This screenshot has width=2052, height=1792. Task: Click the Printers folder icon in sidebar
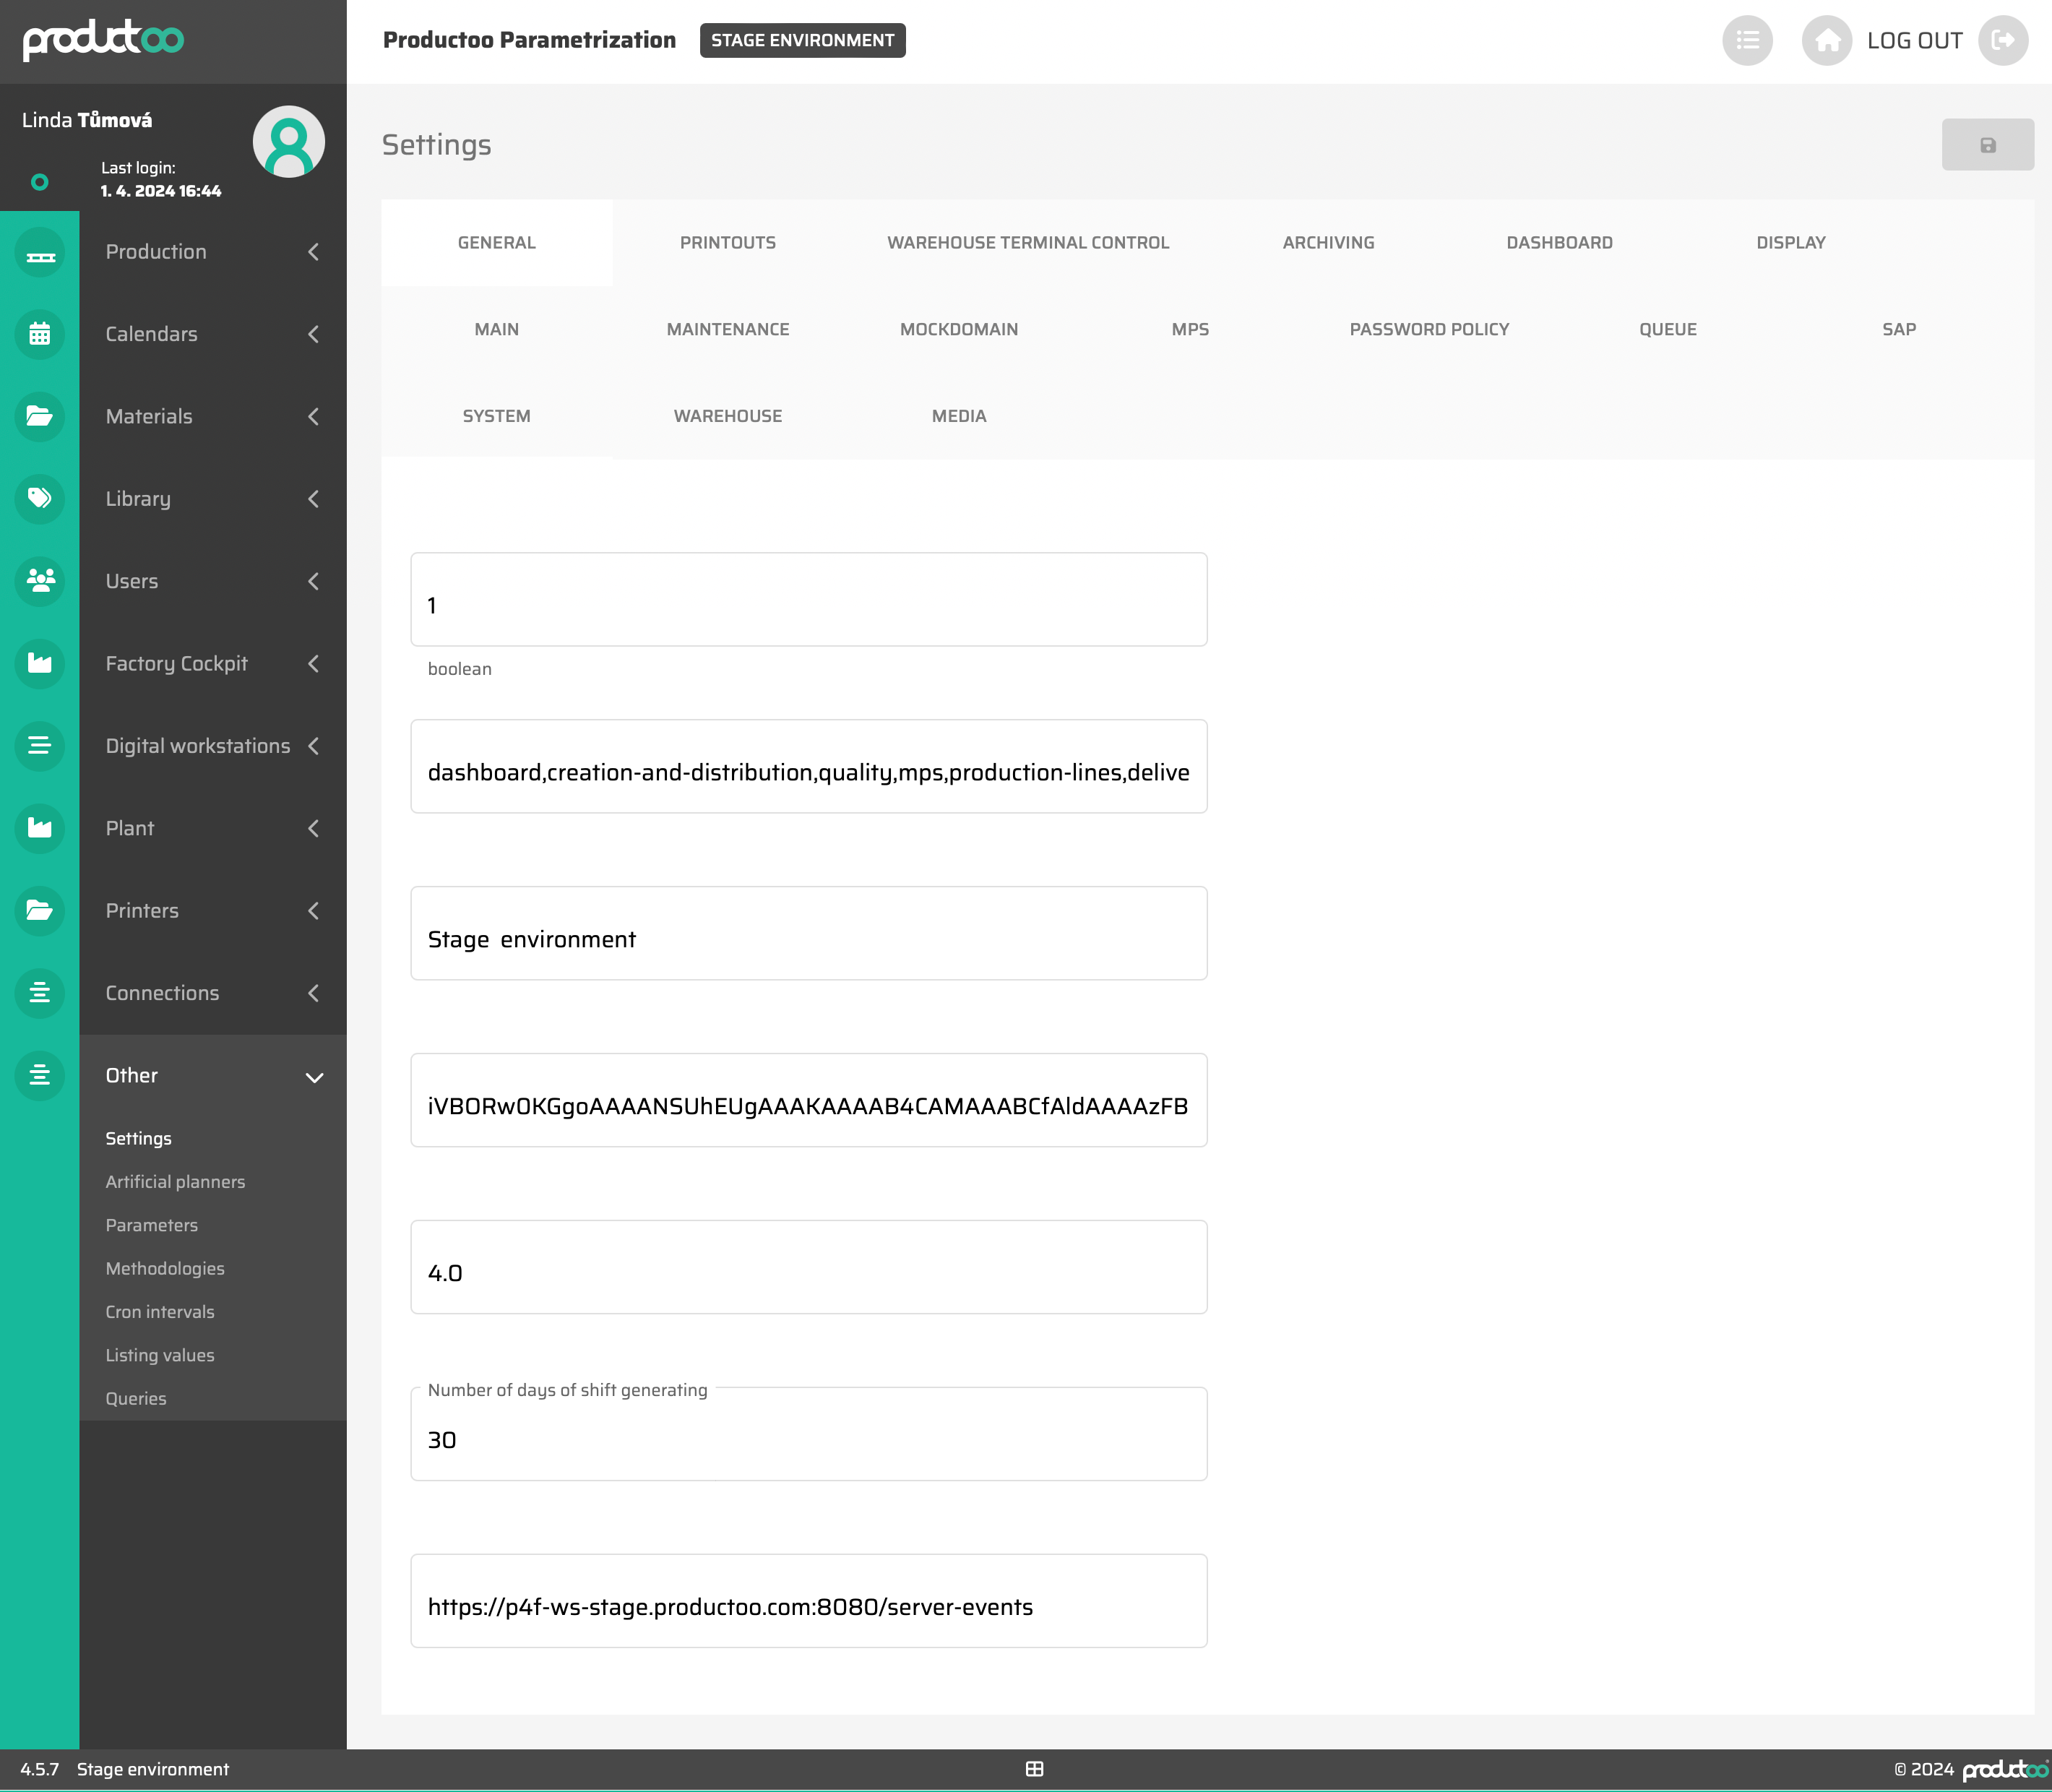click(x=40, y=910)
